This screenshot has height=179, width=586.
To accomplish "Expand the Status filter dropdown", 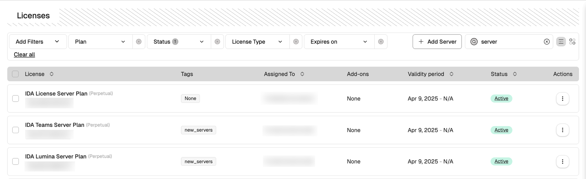I will pyautogui.click(x=179, y=42).
